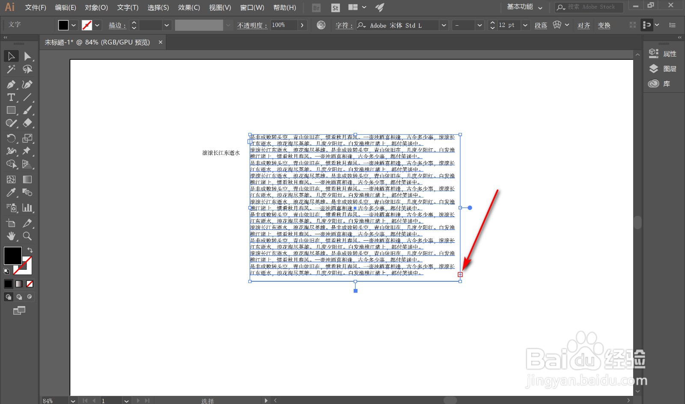Select the Puppet Warp pin tool
685x404 pixels.
point(27,151)
